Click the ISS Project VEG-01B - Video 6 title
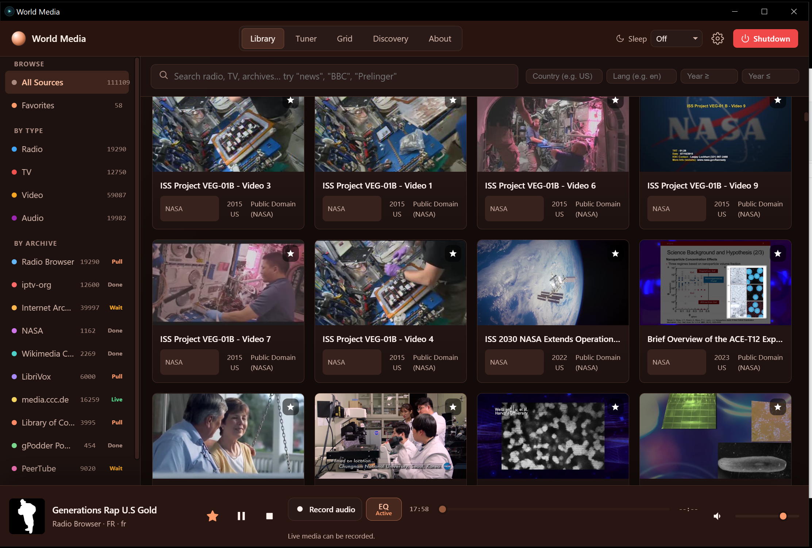This screenshot has width=812, height=548. point(540,186)
